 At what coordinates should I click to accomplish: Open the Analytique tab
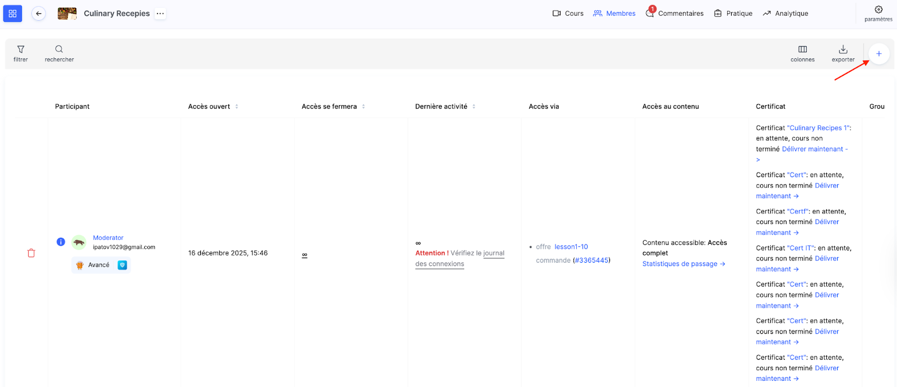click(x=785, y=13)
